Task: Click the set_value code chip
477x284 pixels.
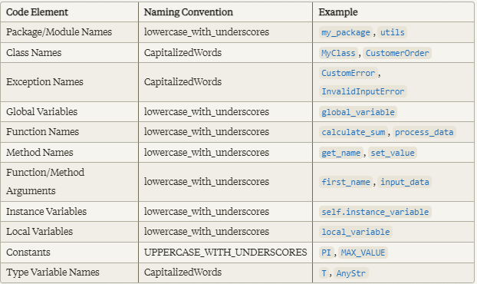Action: click(x=393, y=153)
